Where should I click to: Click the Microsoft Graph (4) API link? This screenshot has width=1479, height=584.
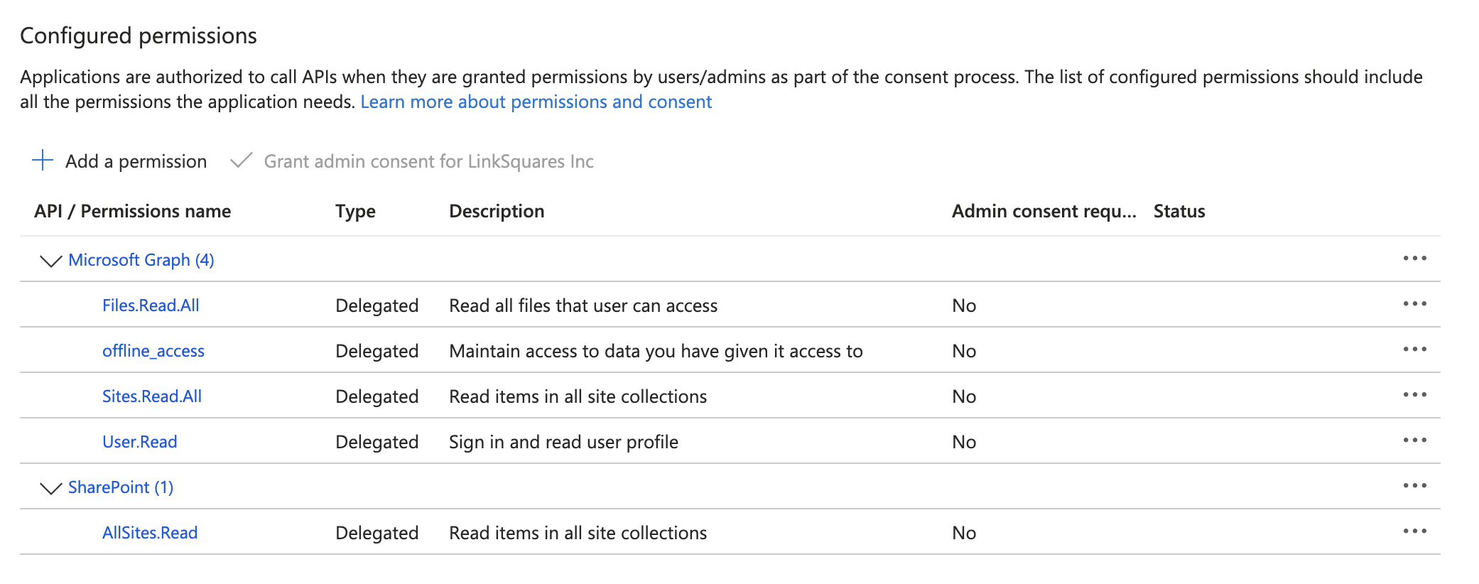tap(141, 260)
